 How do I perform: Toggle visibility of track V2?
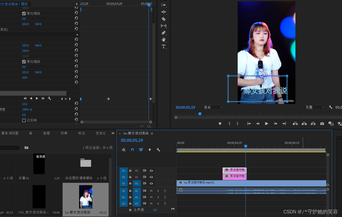pos(151,177)
